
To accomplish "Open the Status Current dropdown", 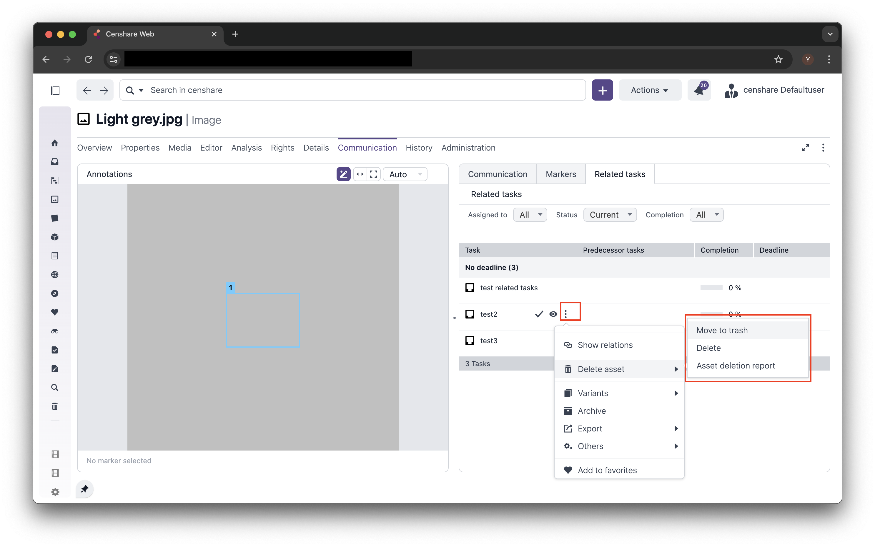I will 610,214.
